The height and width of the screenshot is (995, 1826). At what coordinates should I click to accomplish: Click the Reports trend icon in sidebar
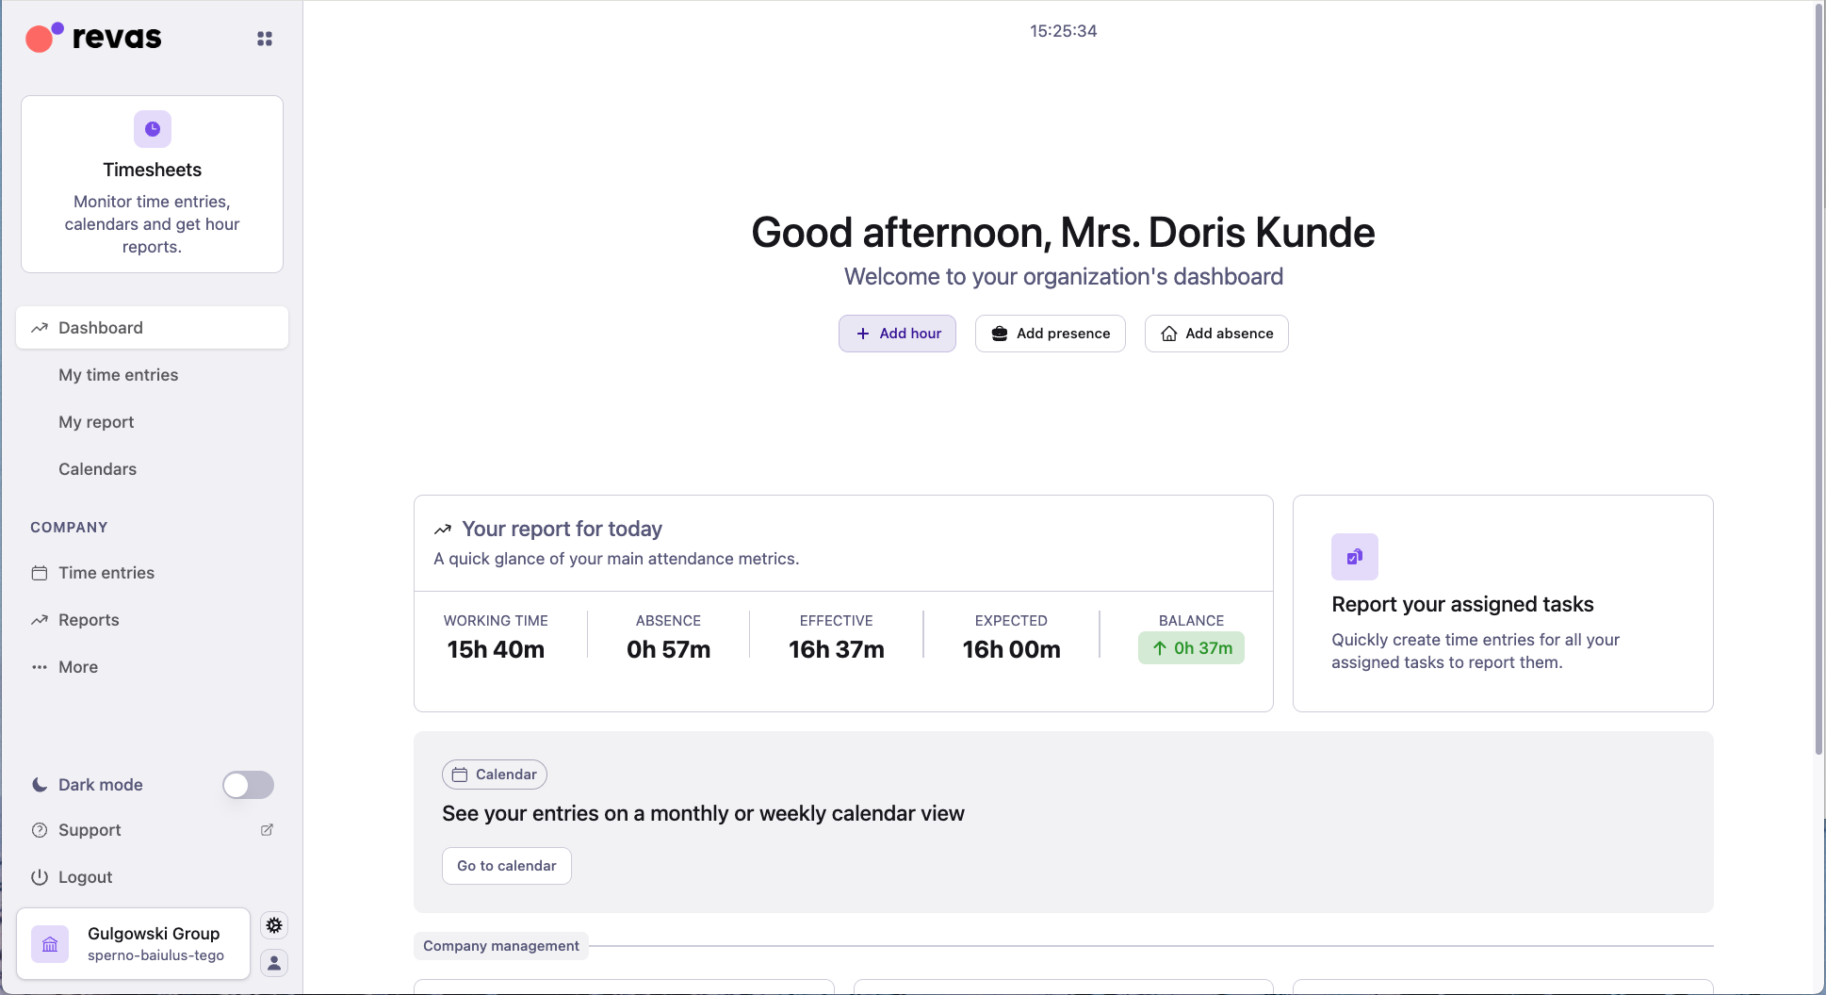click(41, 619)
